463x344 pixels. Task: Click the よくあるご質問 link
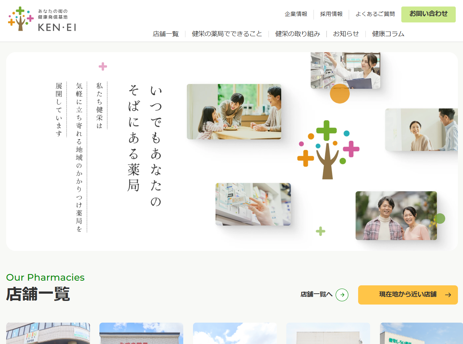pos(375,14)
